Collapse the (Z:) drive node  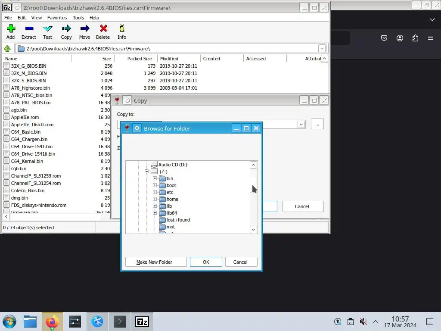click(146, 172)
